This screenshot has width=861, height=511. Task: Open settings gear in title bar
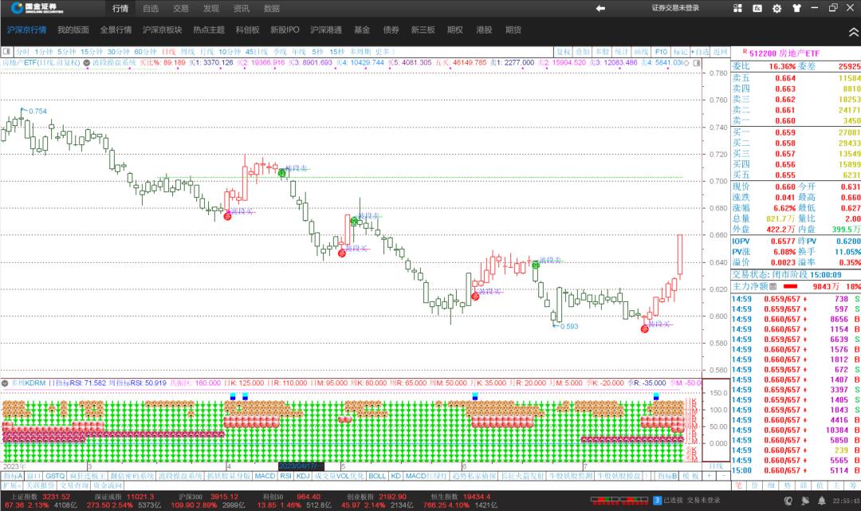click(776, 9)
